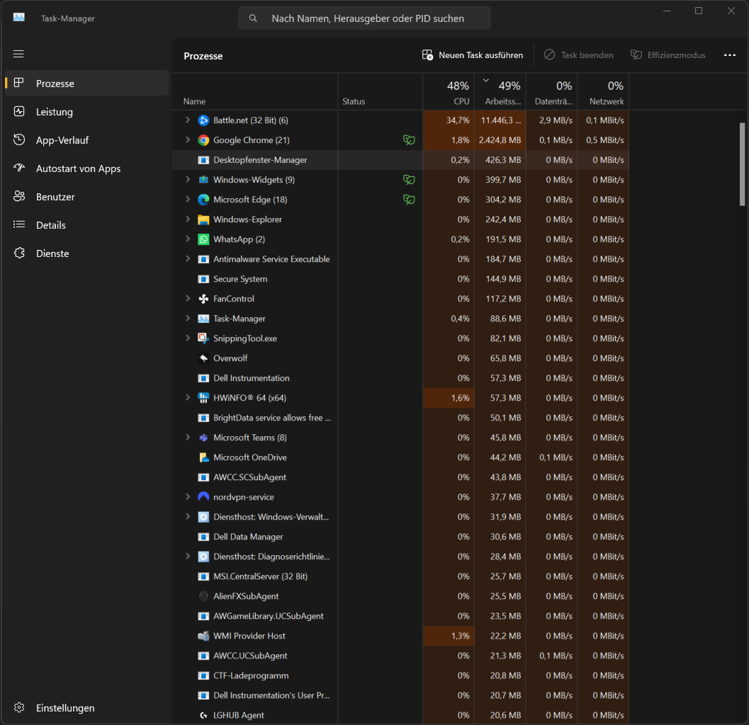This screenshot has width=749, height=725.
Task: Select the Desktopfenster-Manager row
Action: (x=400, y=160)
